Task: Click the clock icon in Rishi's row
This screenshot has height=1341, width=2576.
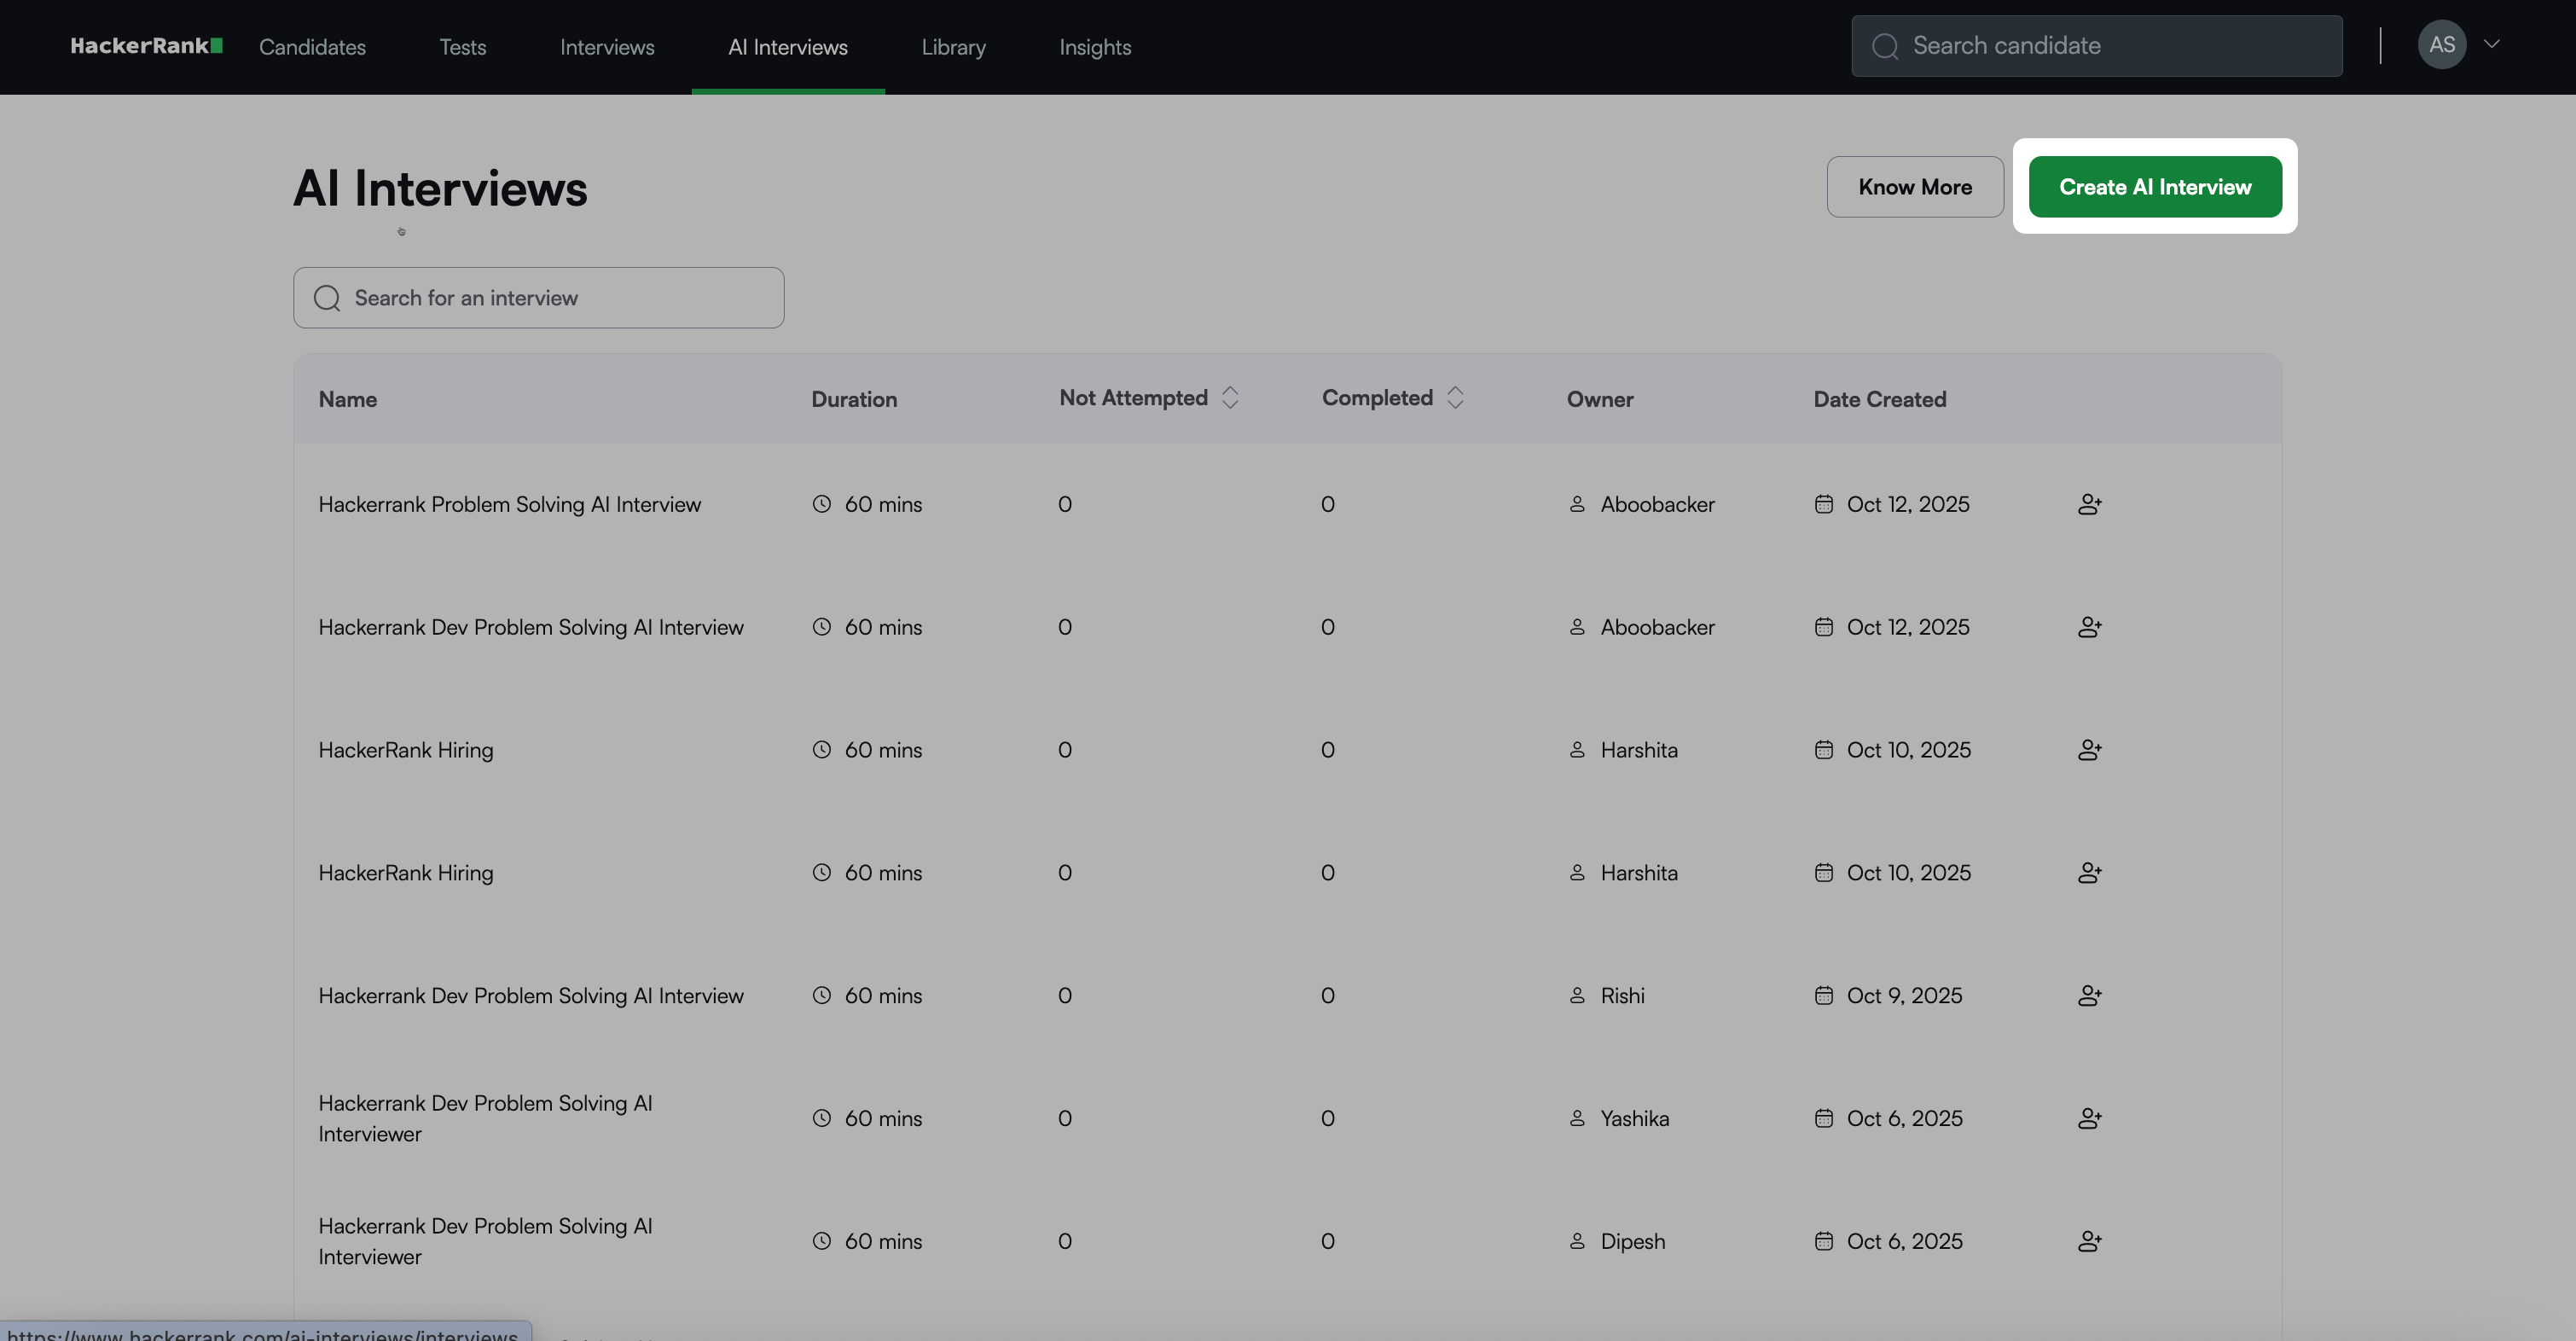Action: 822,996
